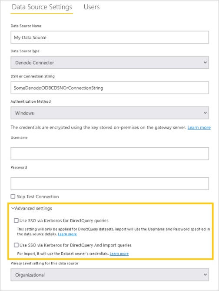Open the Denodo Connector type dropdown
The image size is (219, 291).
110,63
